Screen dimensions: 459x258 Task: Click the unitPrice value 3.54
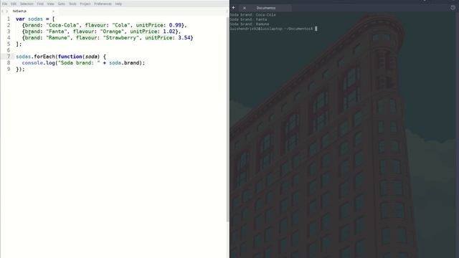(x=184, y=38)
